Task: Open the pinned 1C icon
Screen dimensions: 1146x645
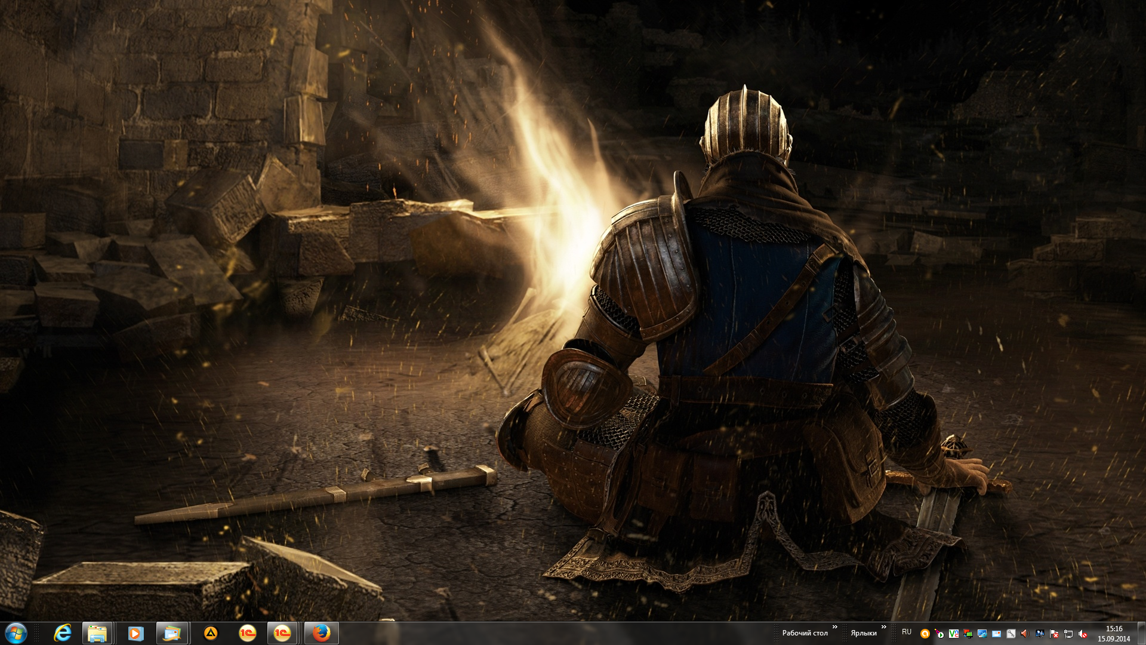Action: click(x=247, y=633)
